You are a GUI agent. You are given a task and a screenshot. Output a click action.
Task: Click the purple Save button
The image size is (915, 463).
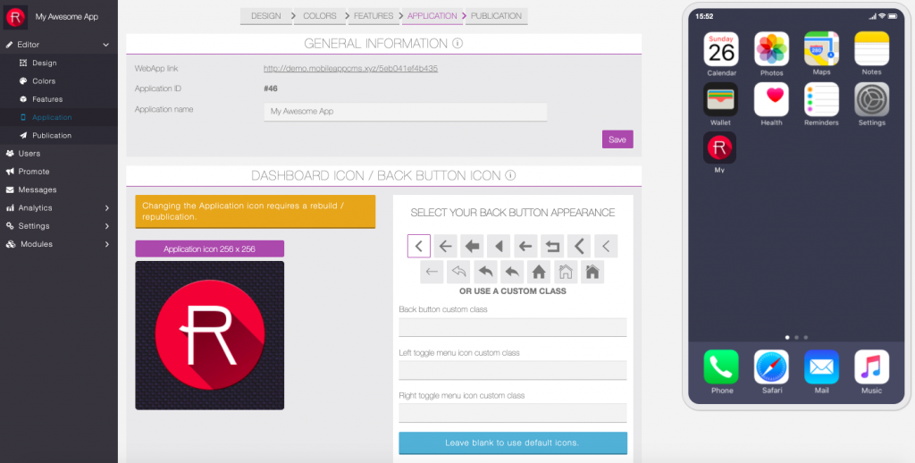click(x=617, y=139)
